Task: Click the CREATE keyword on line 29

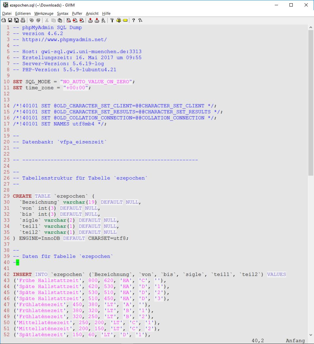Action: click(22, 196)
